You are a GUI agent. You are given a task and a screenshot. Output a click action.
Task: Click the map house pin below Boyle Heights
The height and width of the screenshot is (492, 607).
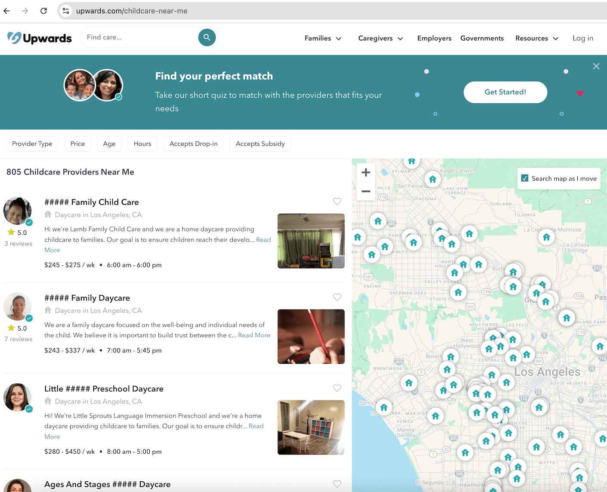[539, 407]
